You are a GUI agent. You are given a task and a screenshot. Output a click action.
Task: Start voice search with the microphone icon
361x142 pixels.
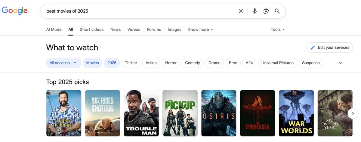[255, 11]
